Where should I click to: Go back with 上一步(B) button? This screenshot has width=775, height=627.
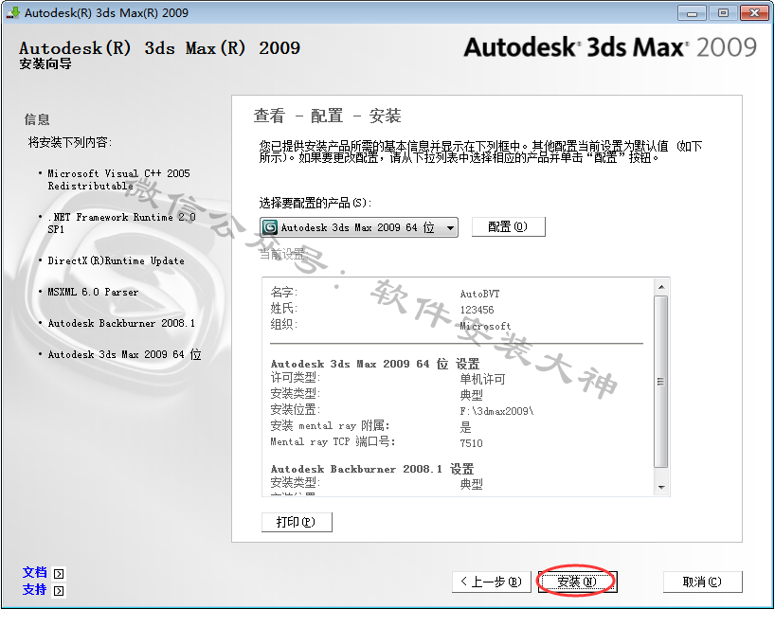coord(492,582)
